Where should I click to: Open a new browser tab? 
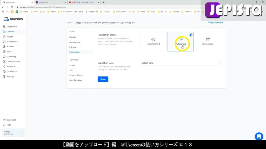click(103, 2)
